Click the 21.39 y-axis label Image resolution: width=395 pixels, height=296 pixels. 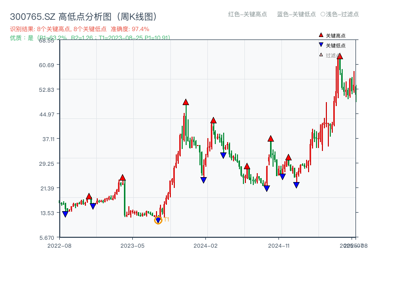47,188
